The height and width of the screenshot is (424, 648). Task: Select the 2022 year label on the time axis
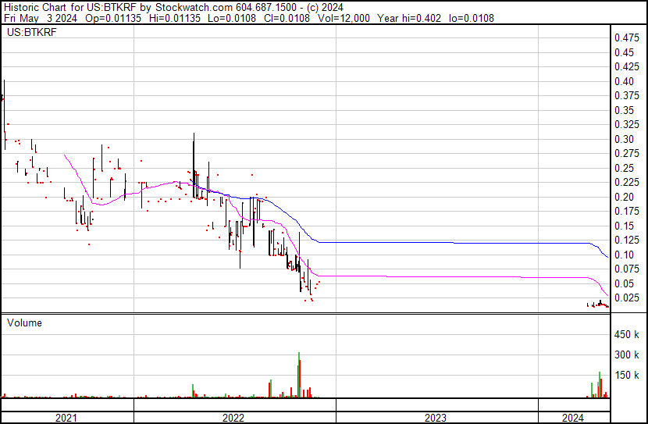tap(233, 418)
